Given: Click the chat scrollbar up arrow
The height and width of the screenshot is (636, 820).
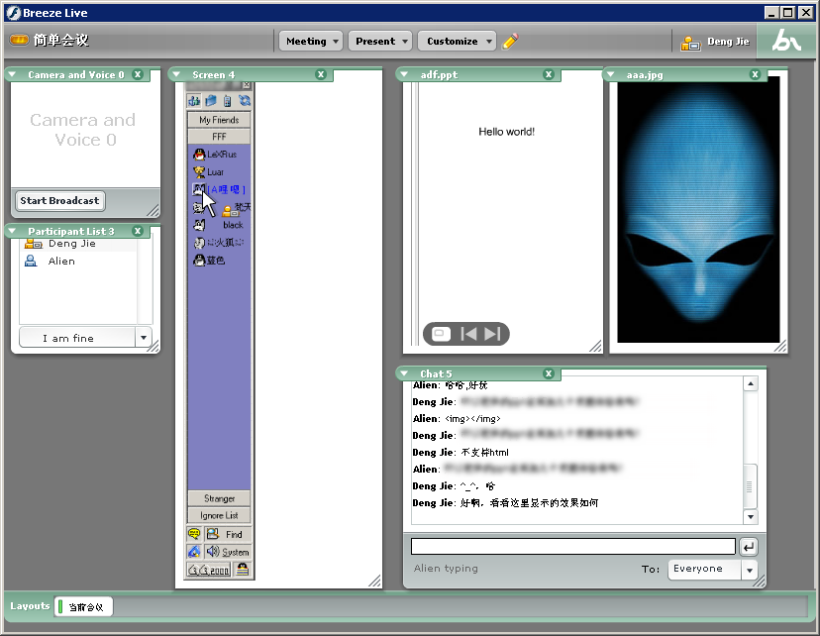Looking at the screenshot, I should [x=751, y=384].
